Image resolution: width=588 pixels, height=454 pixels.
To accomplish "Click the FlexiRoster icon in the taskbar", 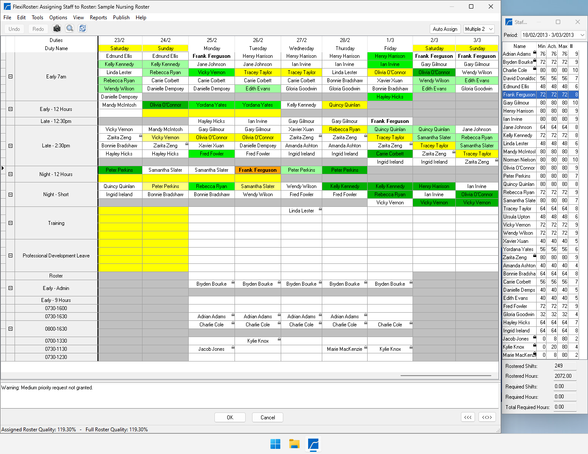I will click(313, 444).
